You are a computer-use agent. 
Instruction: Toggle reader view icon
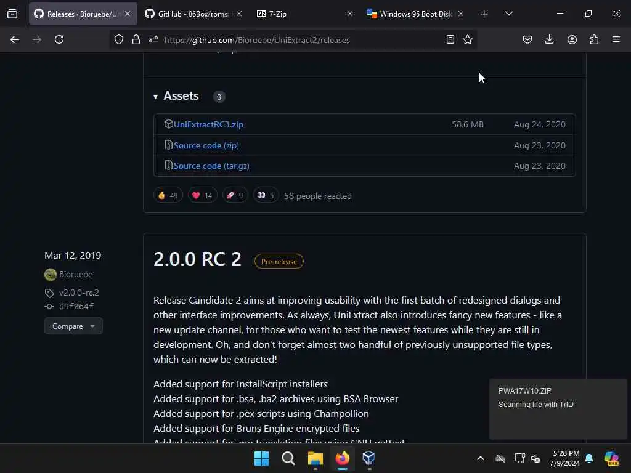click(450, 39)
